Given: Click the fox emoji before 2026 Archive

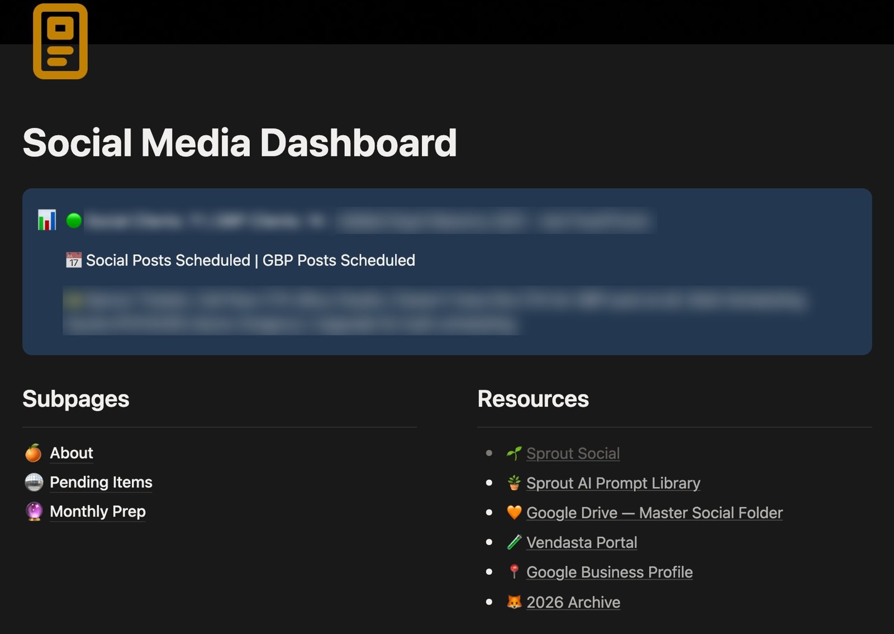Looking at the screenshot, I should [x=514, y=602].
